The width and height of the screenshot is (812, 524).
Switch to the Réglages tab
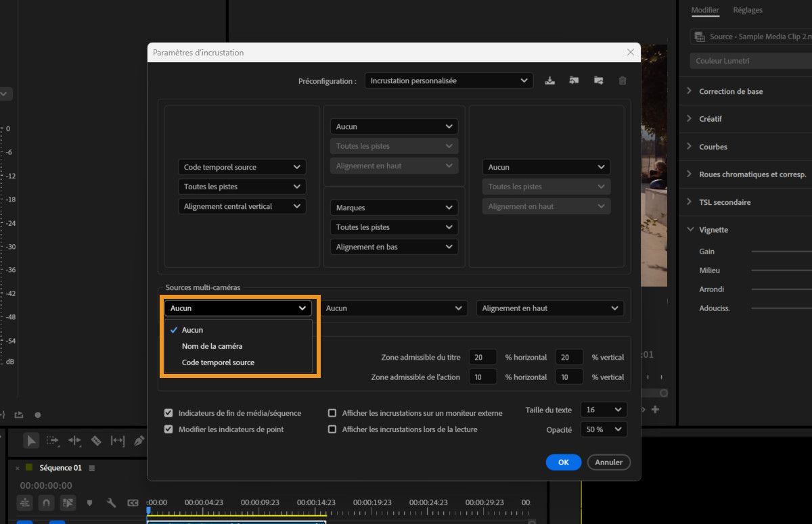(x=747, y=10)
